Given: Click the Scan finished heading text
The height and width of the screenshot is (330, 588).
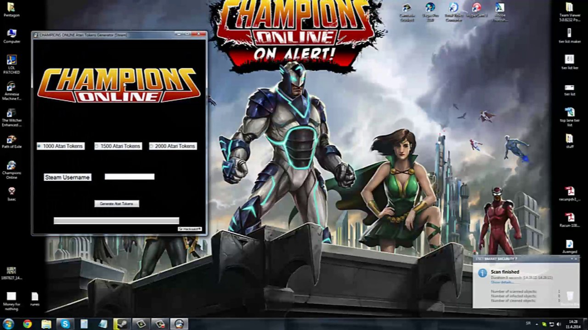Looking at the screenshot, I should coord(505,272).
